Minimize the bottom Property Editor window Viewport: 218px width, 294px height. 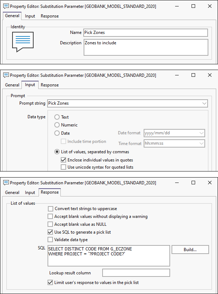(177, 183)
